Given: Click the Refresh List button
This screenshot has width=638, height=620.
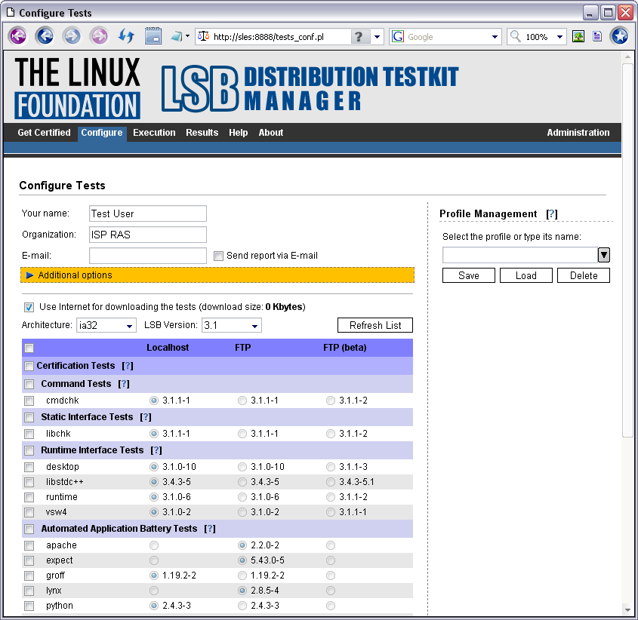Looking at the screenshot, I should 375,325.
